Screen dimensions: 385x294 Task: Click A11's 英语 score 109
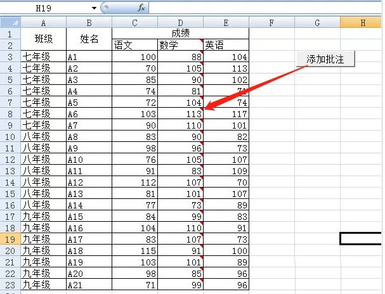pyautogui.click(x=226, y=170)
